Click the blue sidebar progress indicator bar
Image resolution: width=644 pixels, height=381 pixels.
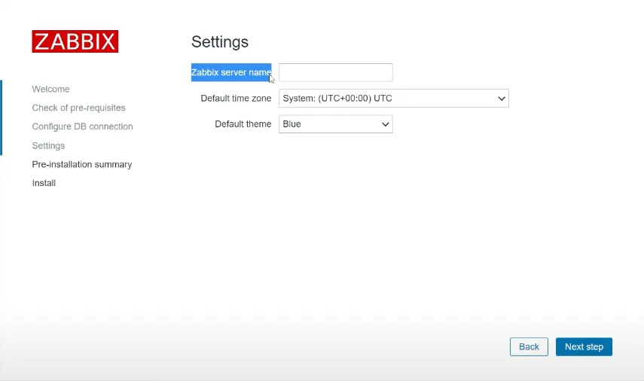pyautogui.click(x=2, y=117)
